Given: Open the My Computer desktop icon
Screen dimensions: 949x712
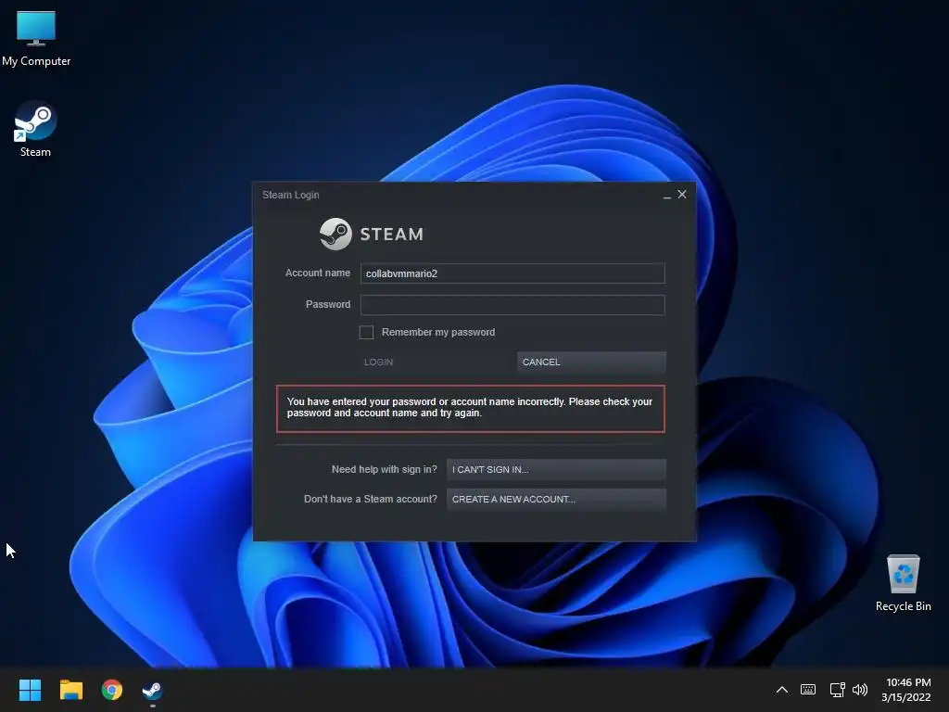Looking at the screenshot, I should 36,38.
